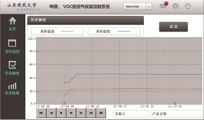Toggle the 采样湿度 blue curve legend

pyautogui.click(x=114, y=31)
